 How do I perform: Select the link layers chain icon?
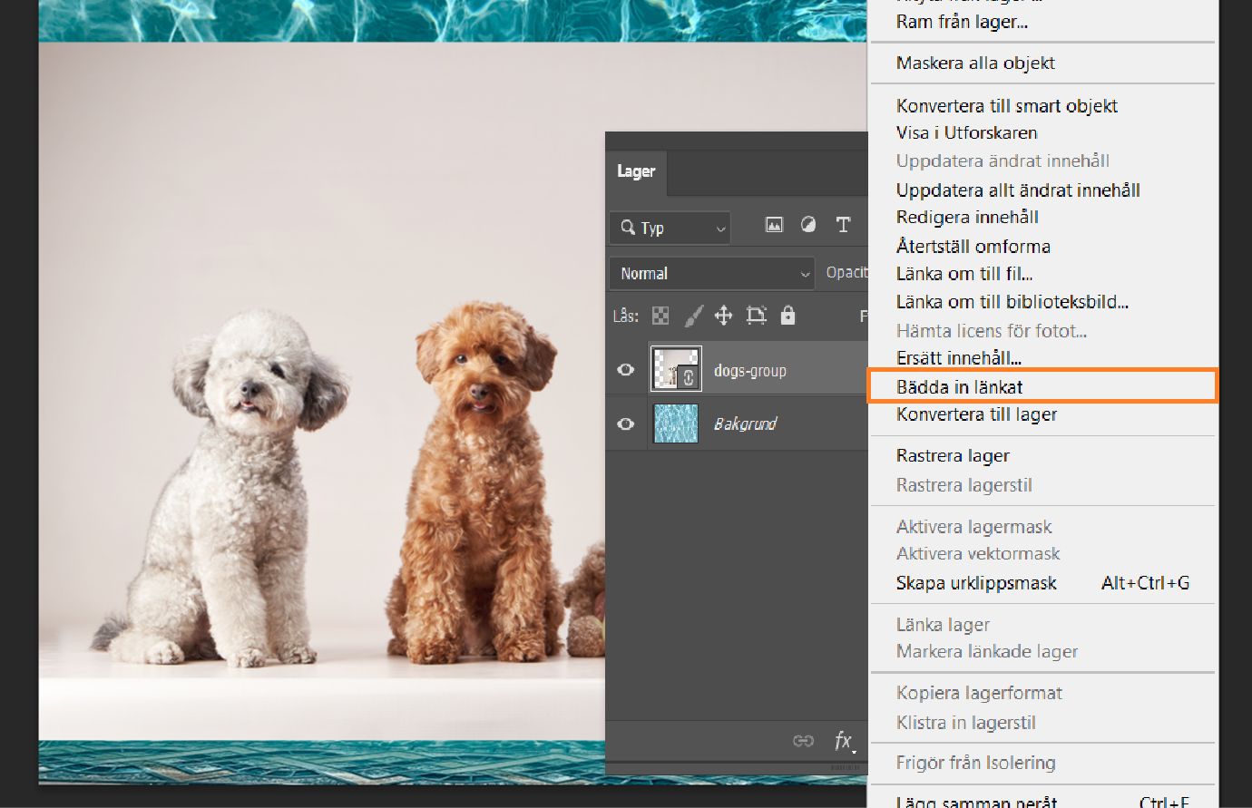(x=804, y=741)
